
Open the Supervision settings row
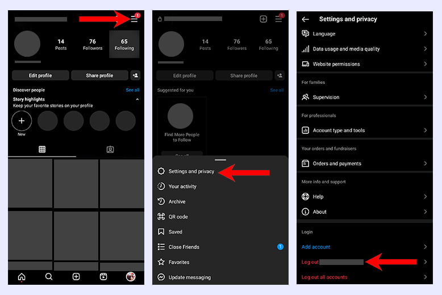pos(364,97)
